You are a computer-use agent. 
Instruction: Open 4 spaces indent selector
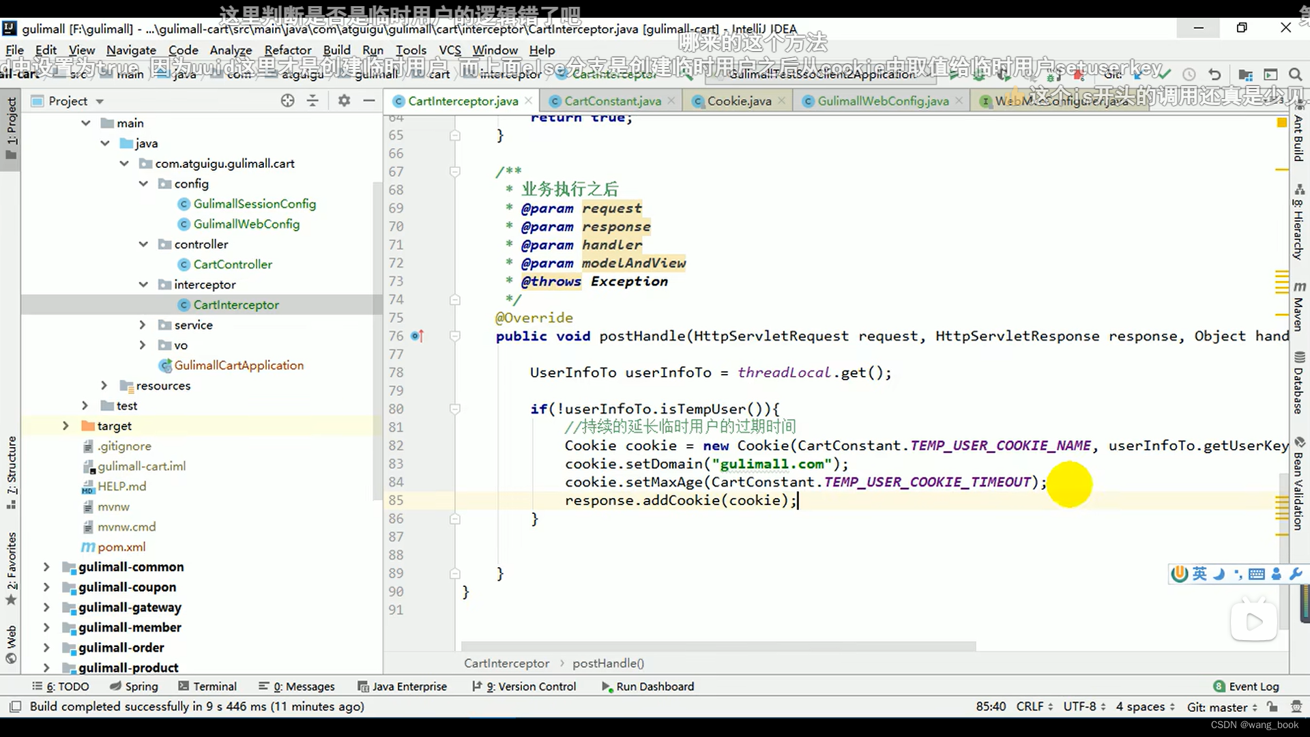pos(1145,706)
